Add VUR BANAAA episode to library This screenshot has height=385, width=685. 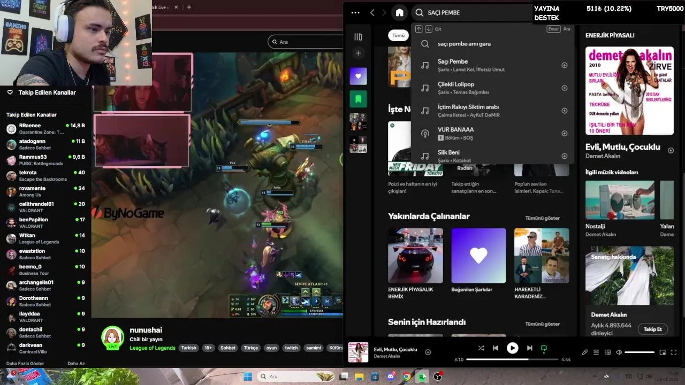click(x=564, y=133)
